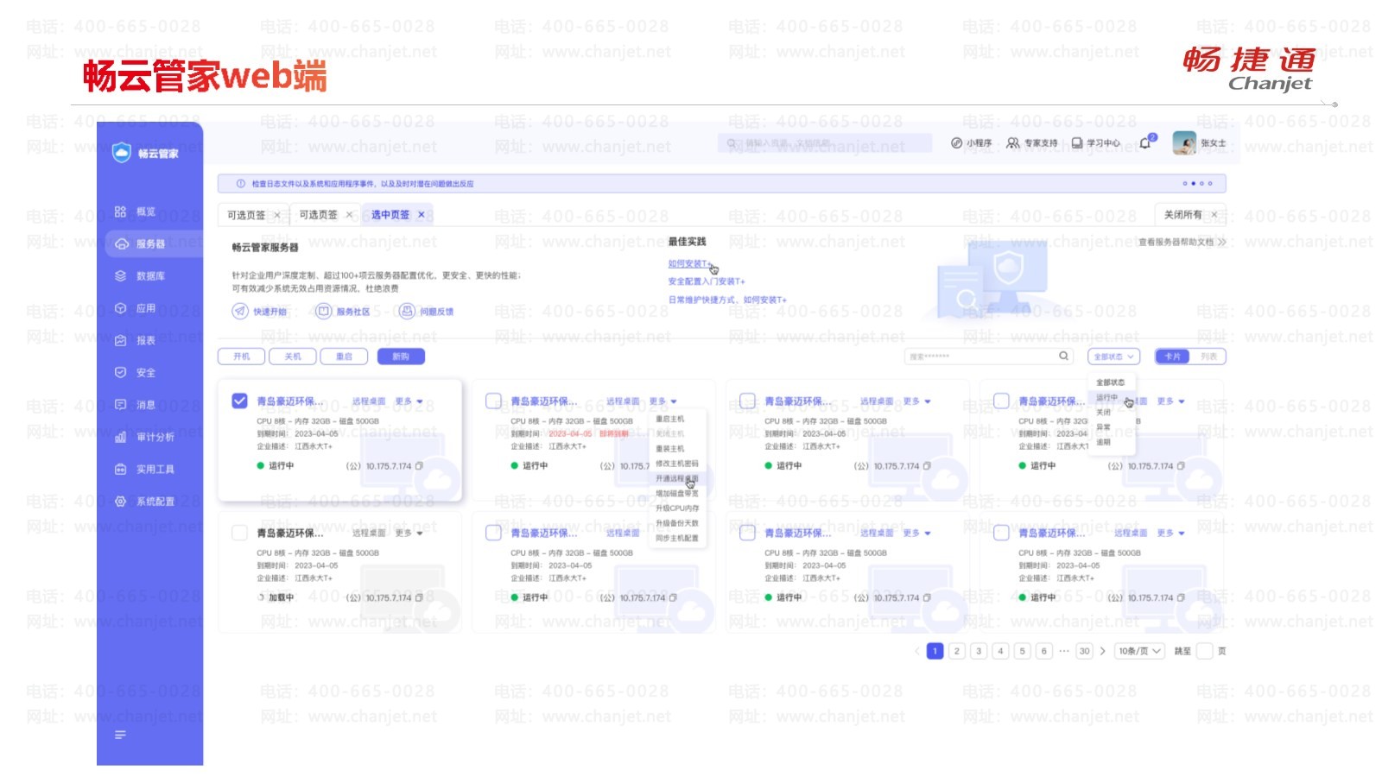
Task: Close the 选中页签 tab with its X
Action: (x=422, y=215)
